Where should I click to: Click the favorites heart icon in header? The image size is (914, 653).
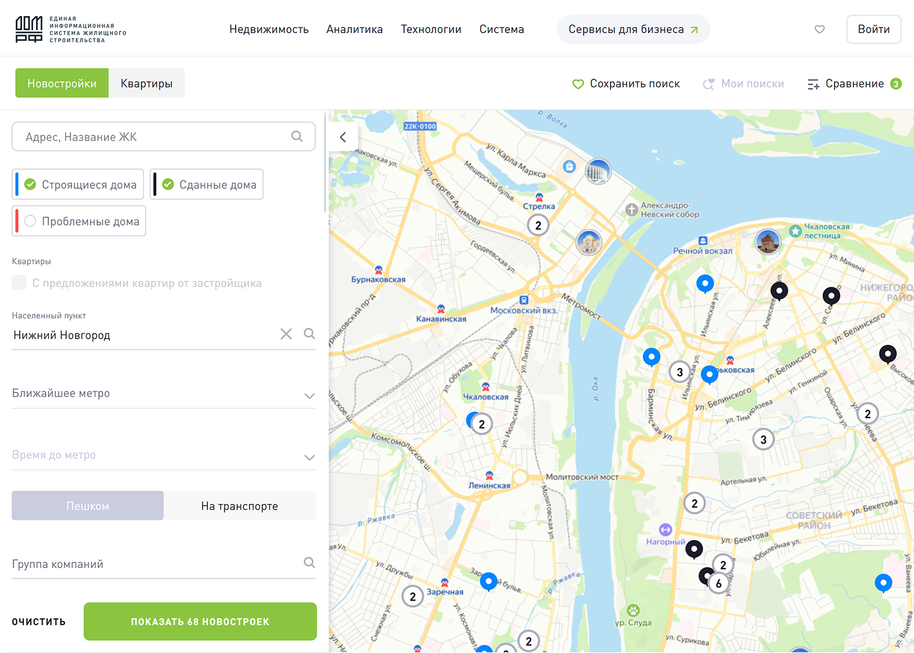point(819,29)
